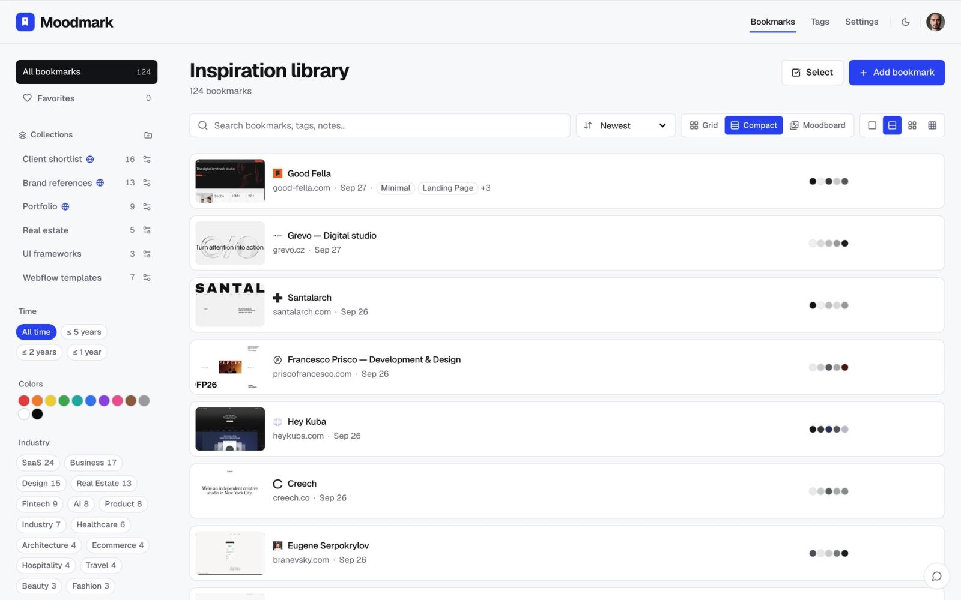Filter time by ≤ 2 years
The height and width of the screenshot is (600, 961).
pyautogui.click(x=39, y=352)
